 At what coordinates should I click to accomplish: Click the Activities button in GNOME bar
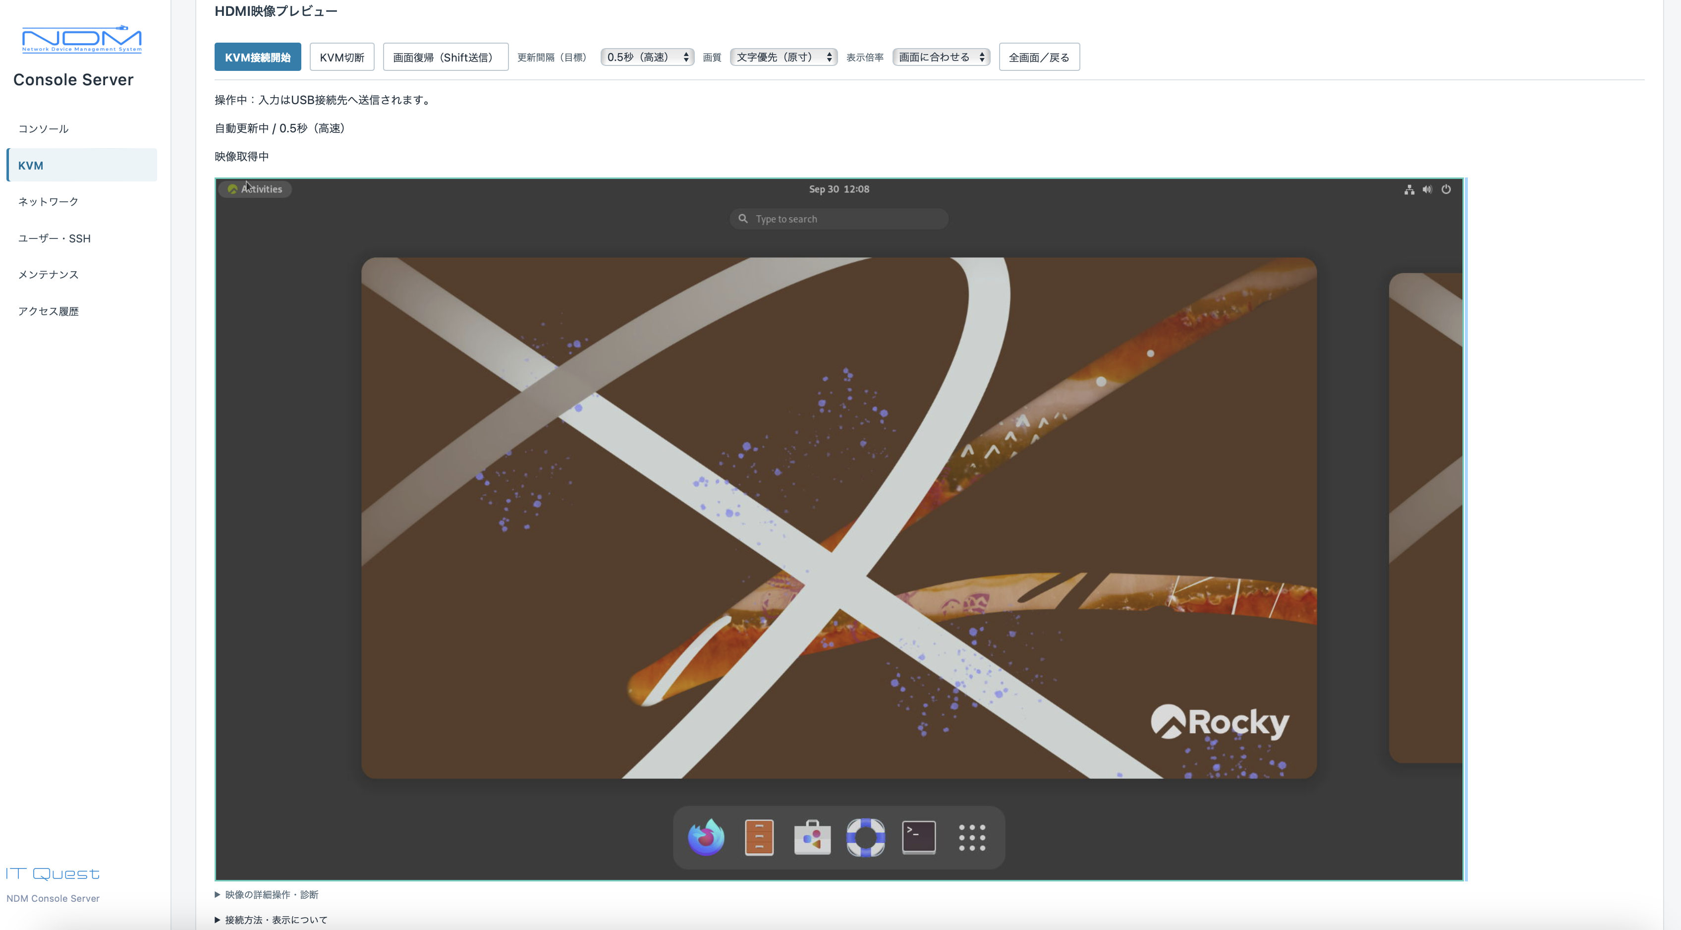tap(255, 189)
